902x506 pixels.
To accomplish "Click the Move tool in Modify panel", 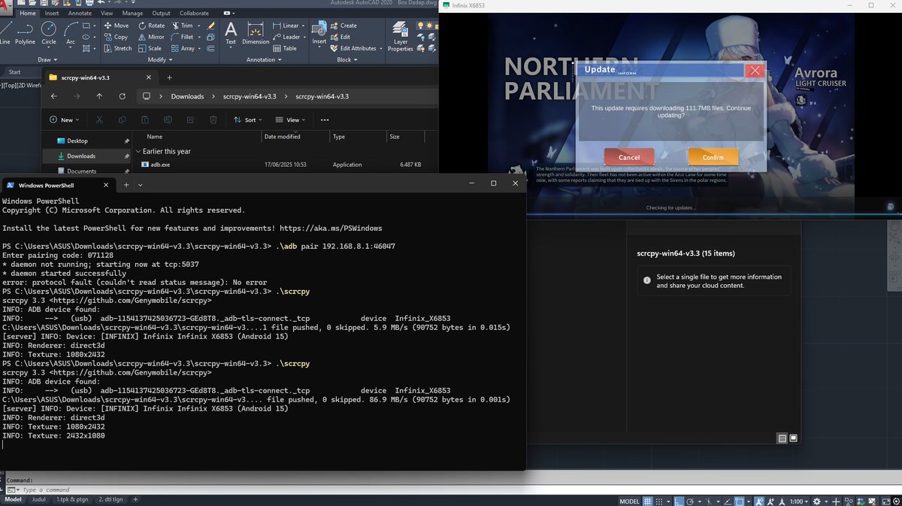I will (115, 26).
